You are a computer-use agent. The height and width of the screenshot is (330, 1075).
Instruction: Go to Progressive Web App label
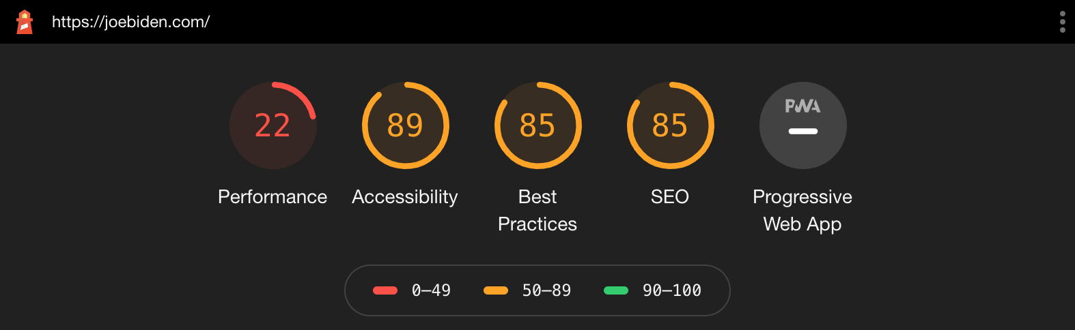click(802, 210)
